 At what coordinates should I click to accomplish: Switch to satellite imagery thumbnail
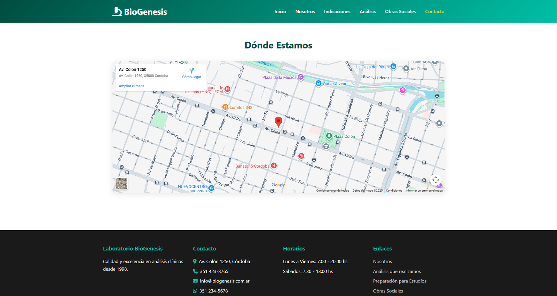[121, 183]
